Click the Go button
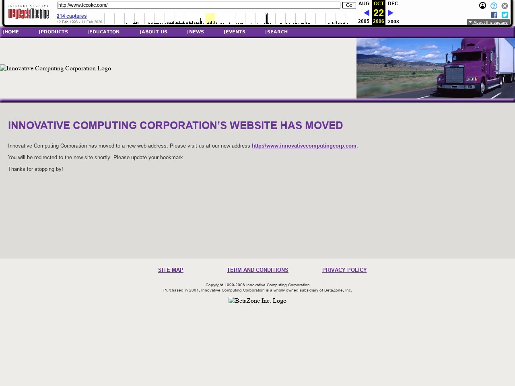The width and height of the screenshot is (515, 386). [349, 5]
